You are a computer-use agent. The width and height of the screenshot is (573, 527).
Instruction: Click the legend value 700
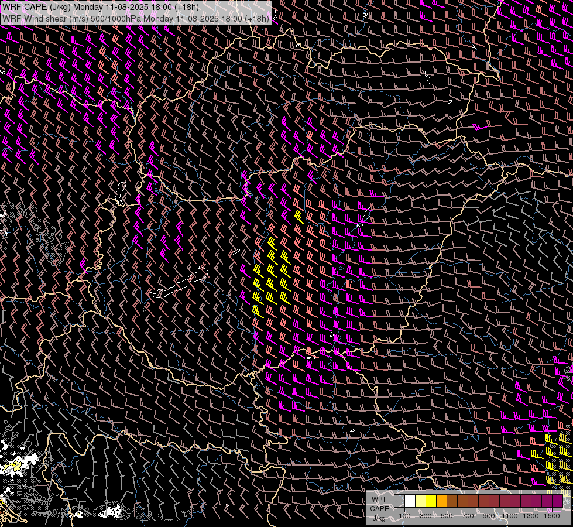point(468,516)
